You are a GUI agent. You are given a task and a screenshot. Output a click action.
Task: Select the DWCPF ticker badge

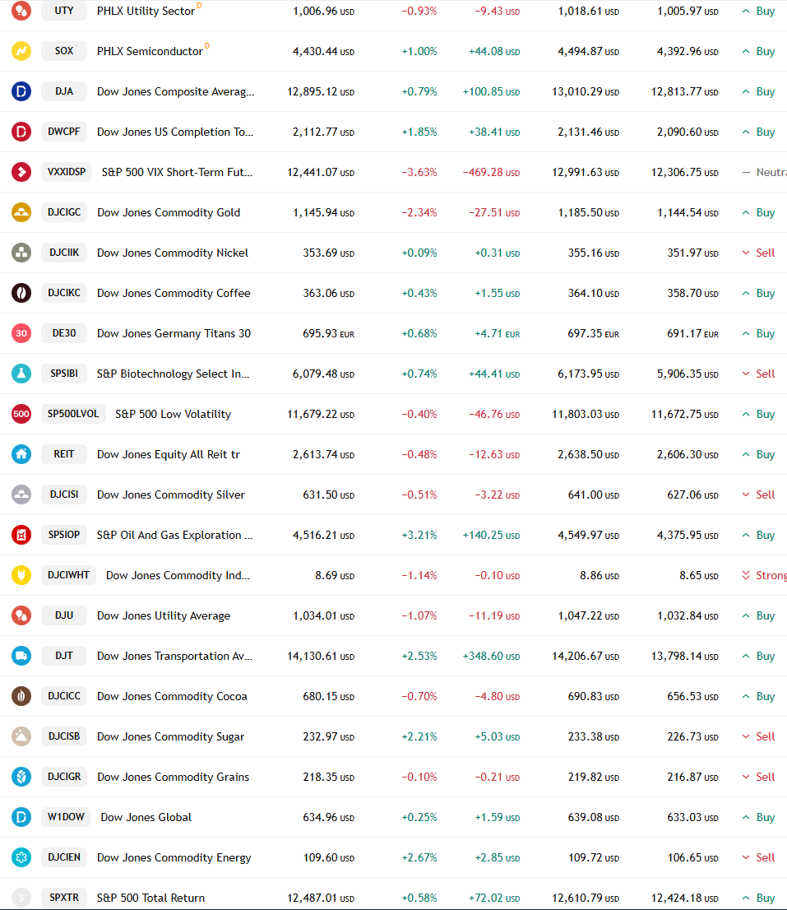pyautogui.click(x=64, y=132)
